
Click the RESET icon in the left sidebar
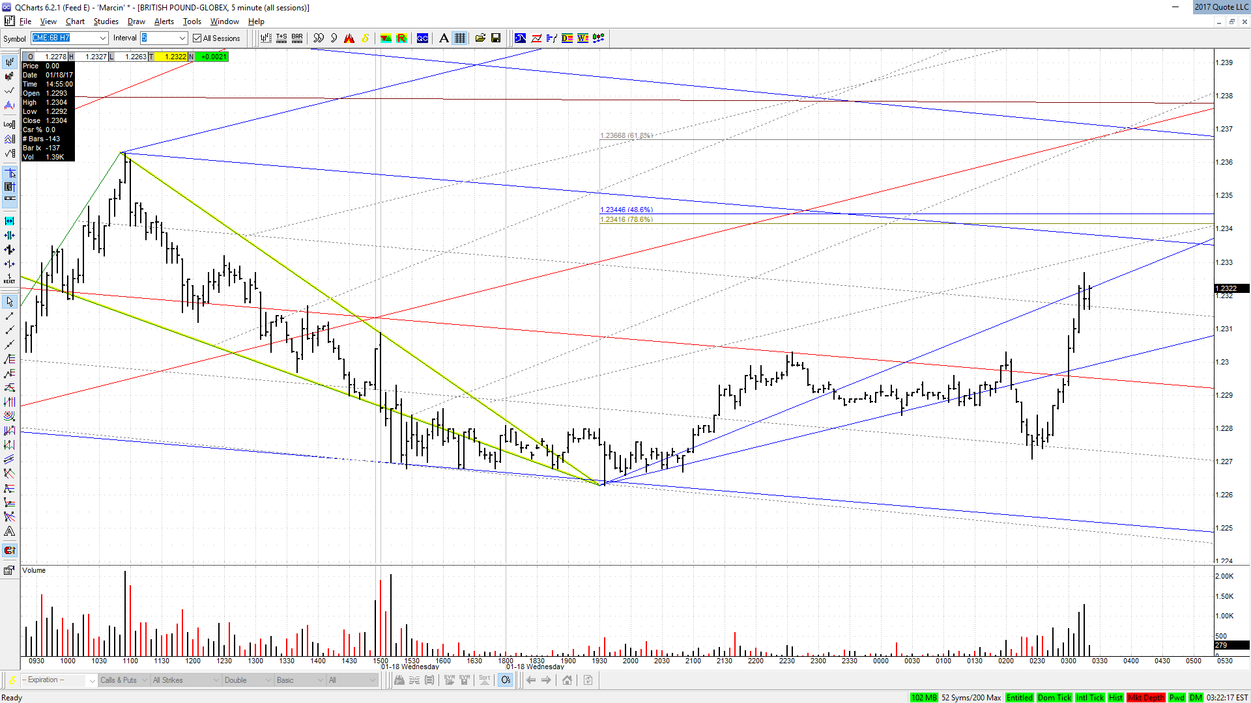pos(10,279)
